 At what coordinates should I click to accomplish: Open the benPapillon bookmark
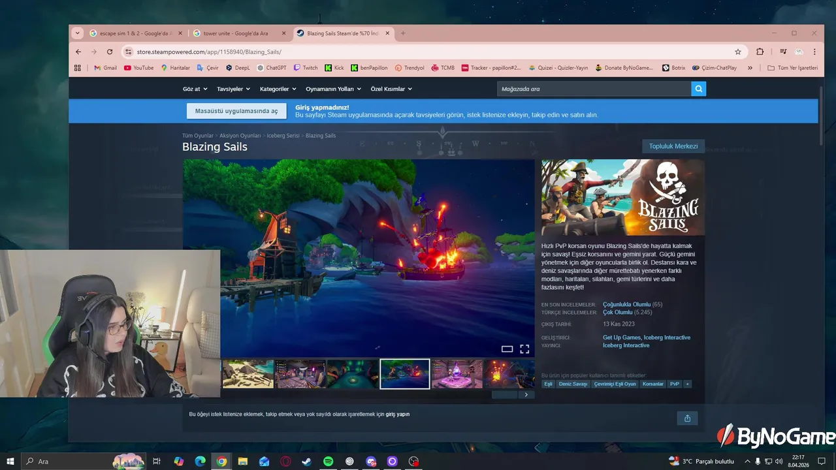click(369, 68)
